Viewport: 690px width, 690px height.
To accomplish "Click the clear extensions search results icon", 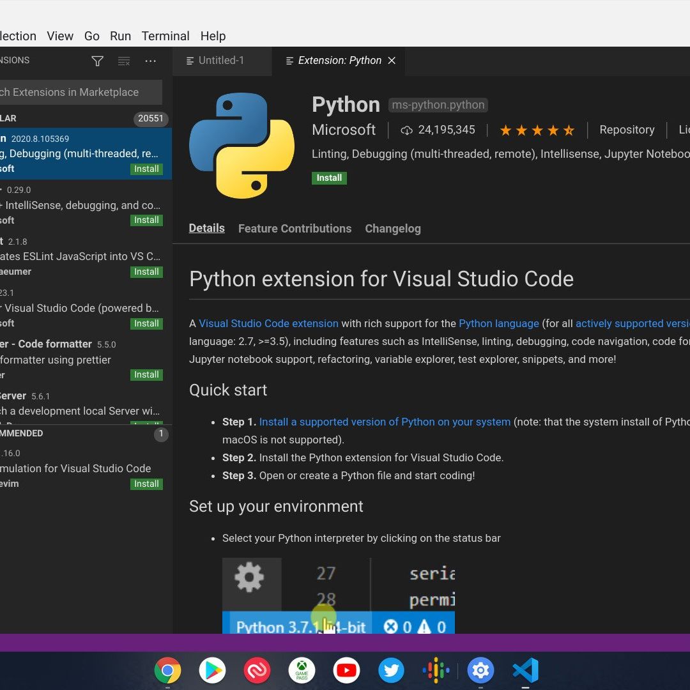I will (124, 61).
